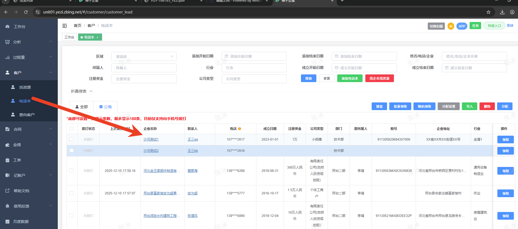Check the row checkbox for 河北金玉紧固件制造
The image size is (518, 229).
pyautogui.click(x=72, y=171)
